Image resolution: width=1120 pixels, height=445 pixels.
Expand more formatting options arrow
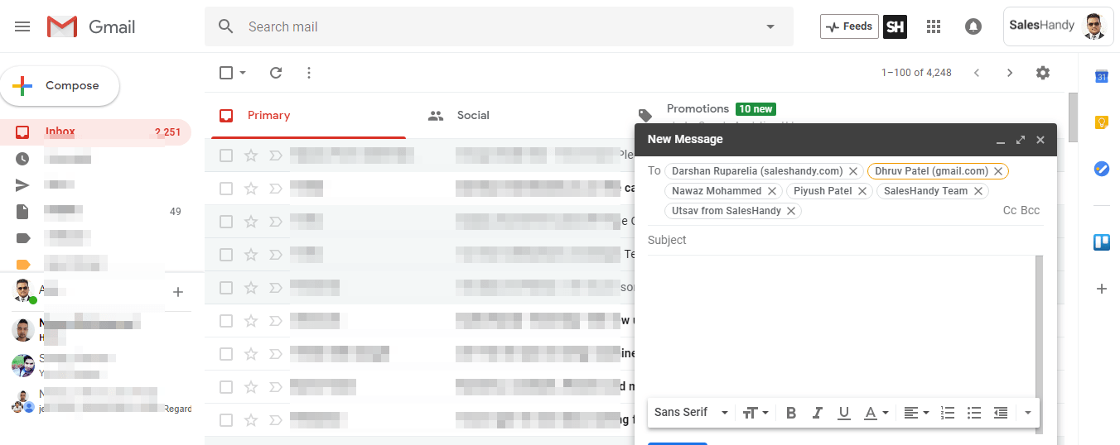tap(1028, 413)
